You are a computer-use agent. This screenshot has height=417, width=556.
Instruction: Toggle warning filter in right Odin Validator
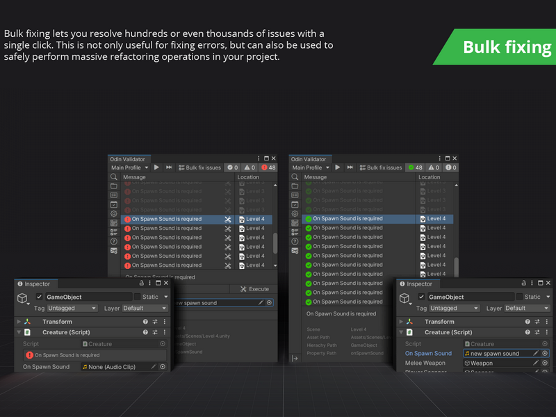point(434,167)
